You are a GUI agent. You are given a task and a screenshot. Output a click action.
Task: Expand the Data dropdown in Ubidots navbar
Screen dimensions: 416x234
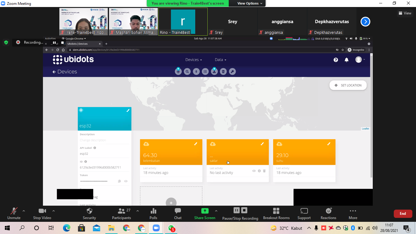point(220,60)
